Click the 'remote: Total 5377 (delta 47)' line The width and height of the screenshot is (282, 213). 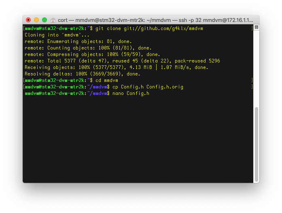122,61
